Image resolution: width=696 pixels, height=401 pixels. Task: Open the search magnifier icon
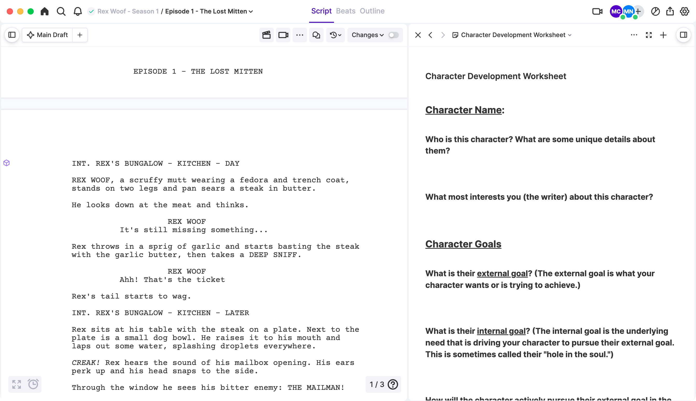(x=61, y=11)
